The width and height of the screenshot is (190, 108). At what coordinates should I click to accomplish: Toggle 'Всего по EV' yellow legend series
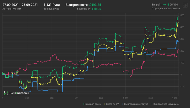(x=112, y=104)
